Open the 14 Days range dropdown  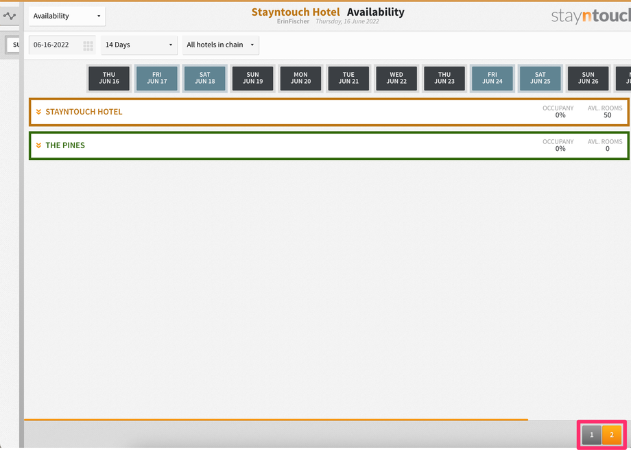(x=139, y=45)
